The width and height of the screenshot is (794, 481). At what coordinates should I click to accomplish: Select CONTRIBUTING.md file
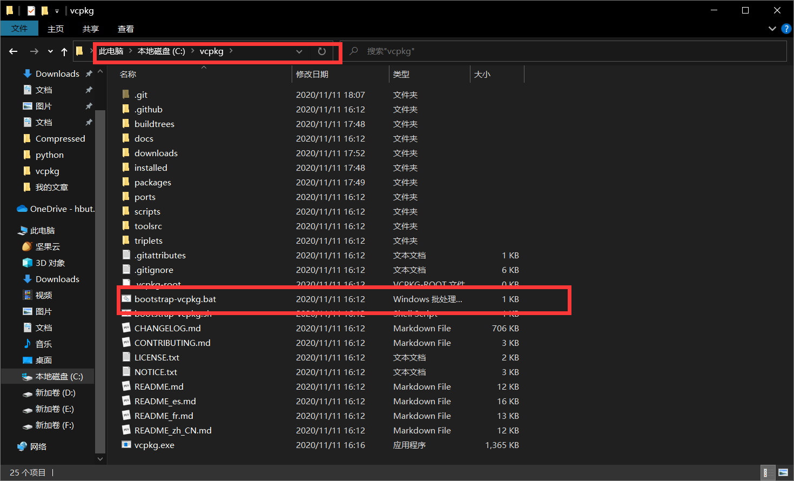click(x=172, y=343)
